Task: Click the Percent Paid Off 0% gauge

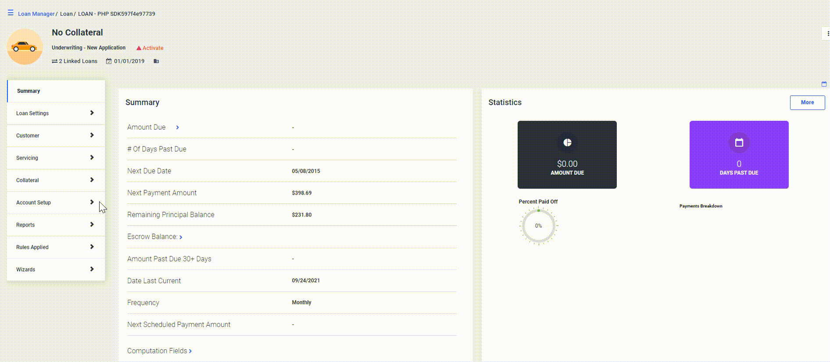Action: [x=538, y=226]
